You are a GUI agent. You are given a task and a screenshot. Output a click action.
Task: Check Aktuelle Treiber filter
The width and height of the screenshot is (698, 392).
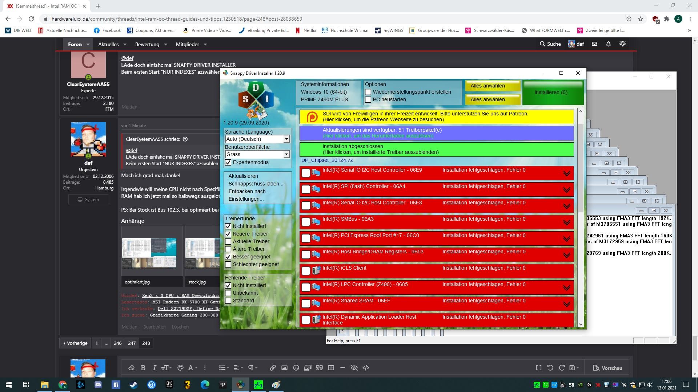228,241
